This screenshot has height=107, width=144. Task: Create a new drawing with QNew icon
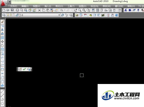4,10
